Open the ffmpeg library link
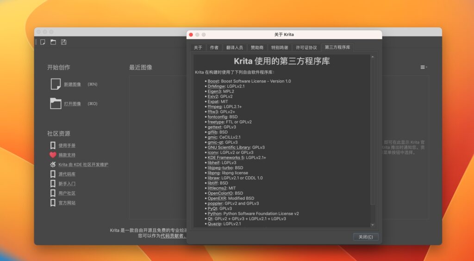474x261 pixels. (215, 107)
